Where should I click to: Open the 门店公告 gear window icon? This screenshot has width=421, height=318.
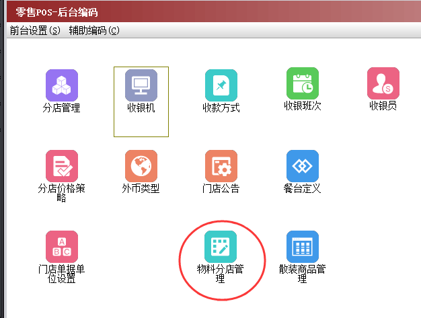pos(221,166)
